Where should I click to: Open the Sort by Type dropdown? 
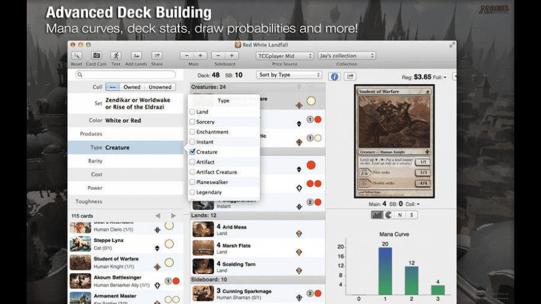point(289,74)
